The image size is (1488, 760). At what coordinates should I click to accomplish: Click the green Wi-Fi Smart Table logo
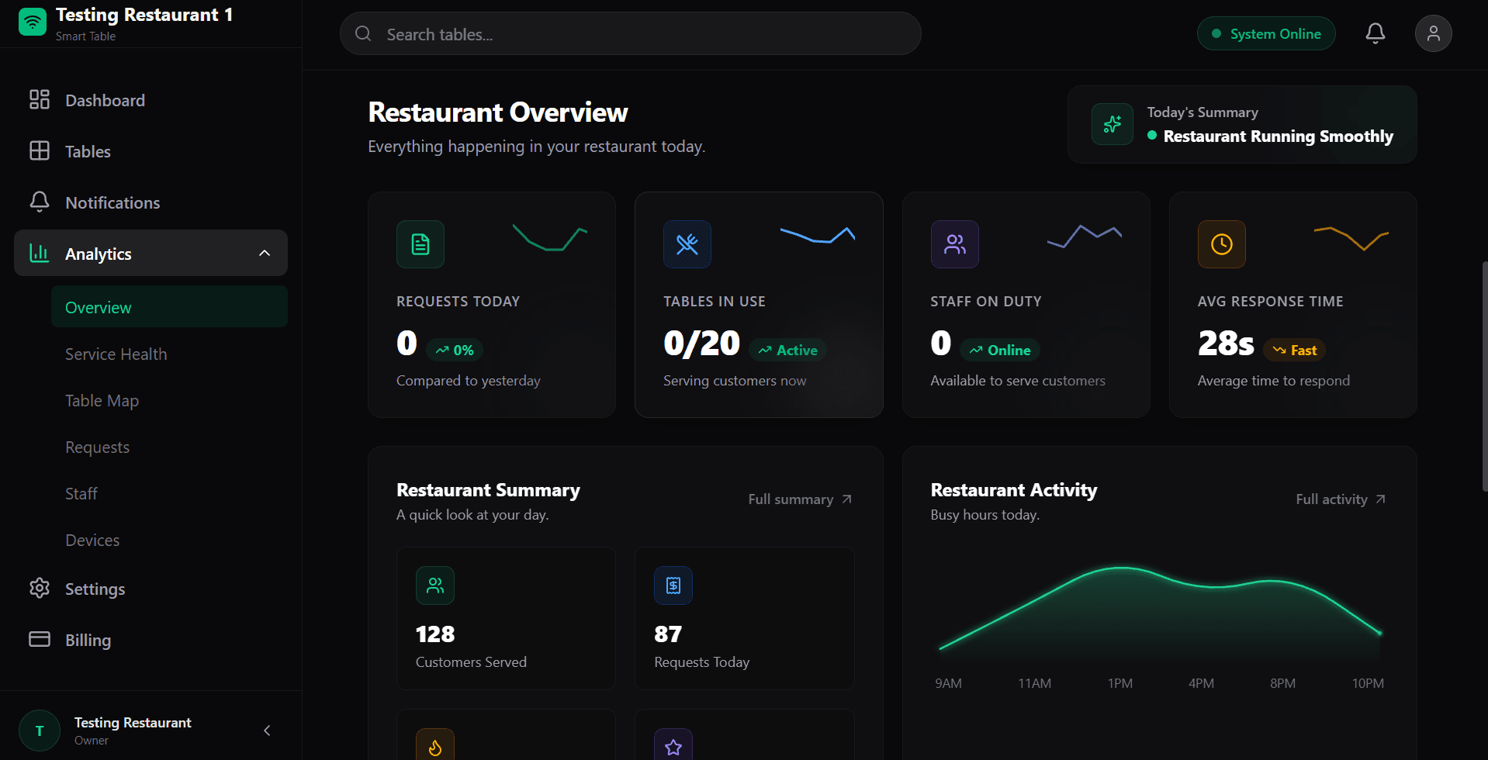click(x=33, y=22)
